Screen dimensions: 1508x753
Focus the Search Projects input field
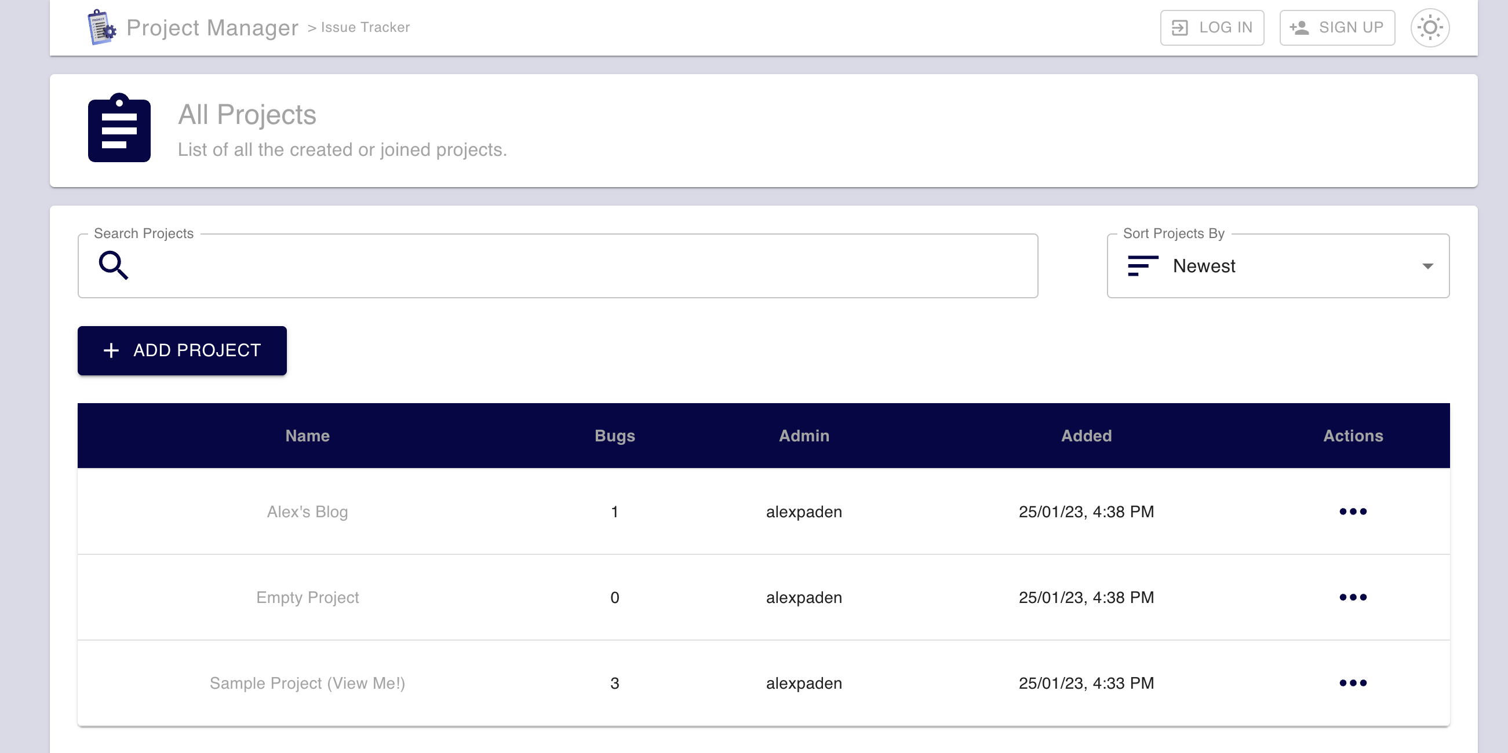click(x=558, y=266)
